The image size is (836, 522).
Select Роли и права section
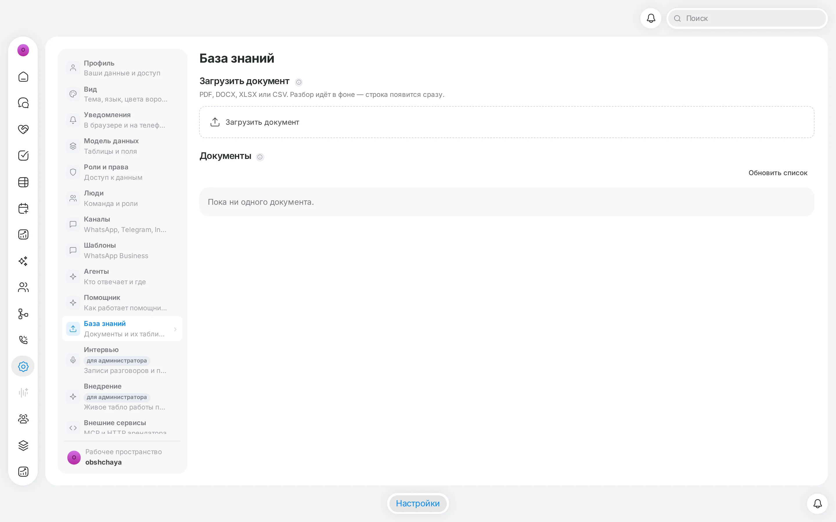pos(122,172)
